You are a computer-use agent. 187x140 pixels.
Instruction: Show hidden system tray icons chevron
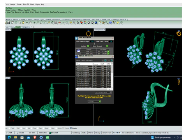[x=175, y=137]
